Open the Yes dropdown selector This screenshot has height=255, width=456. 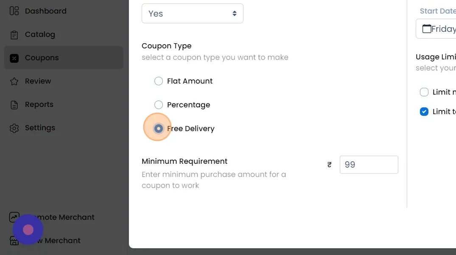(192, 14)
